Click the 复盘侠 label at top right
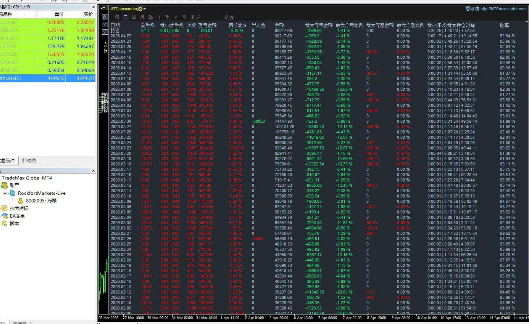 472,9
